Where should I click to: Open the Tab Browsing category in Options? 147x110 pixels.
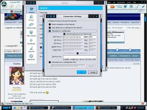(31, 26)
